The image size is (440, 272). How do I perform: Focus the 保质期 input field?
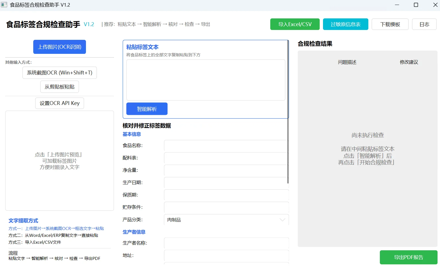click(x=226, y=195)
